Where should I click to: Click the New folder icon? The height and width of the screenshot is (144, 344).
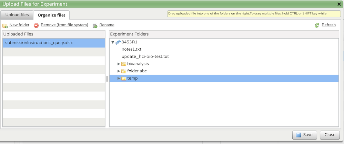point(5,25)
